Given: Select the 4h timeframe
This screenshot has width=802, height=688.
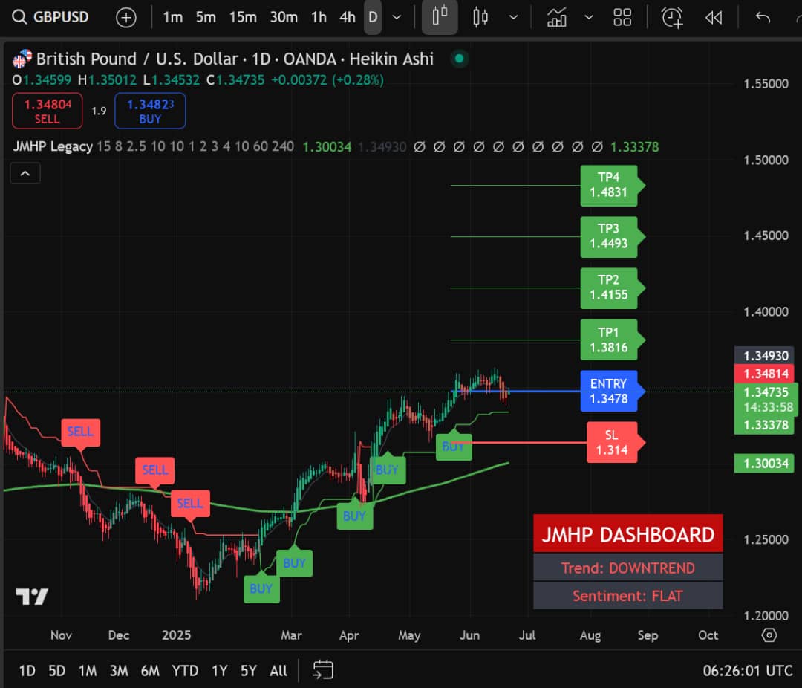Looking at the screenshot, I should click(348, 17).
